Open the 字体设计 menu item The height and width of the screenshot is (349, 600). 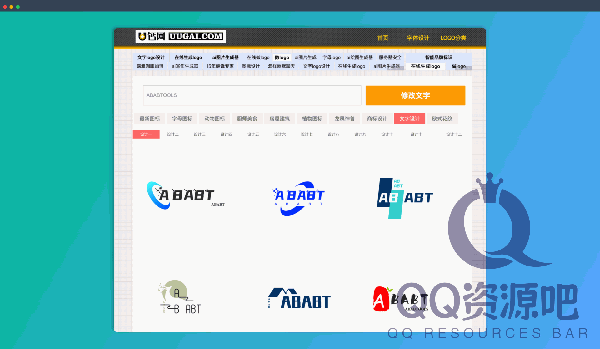[x=418, y=38]
